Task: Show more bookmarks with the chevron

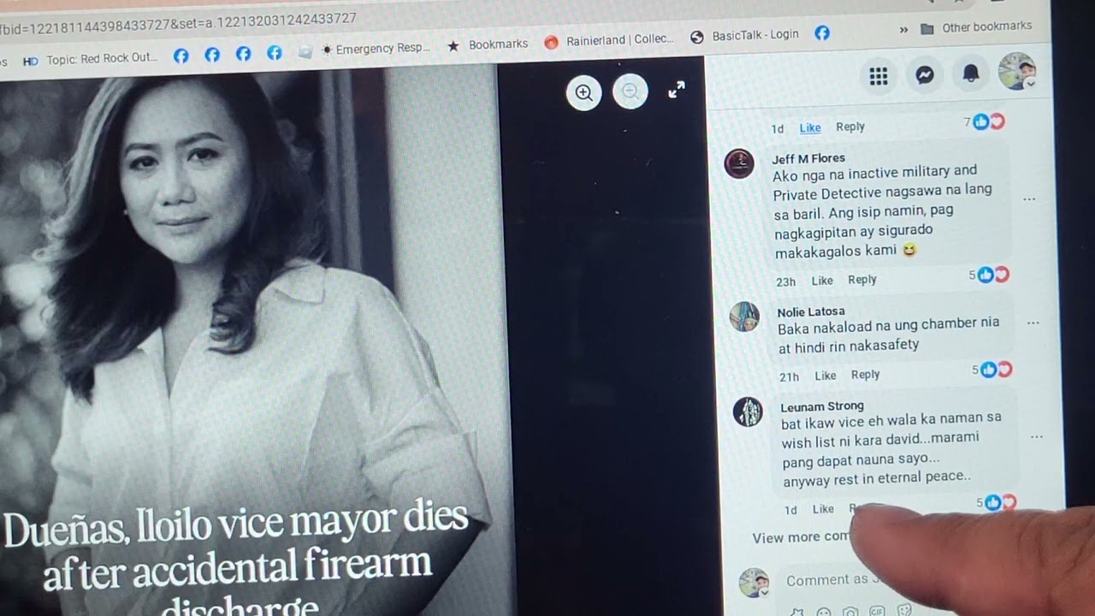Action: click(903, 30)
